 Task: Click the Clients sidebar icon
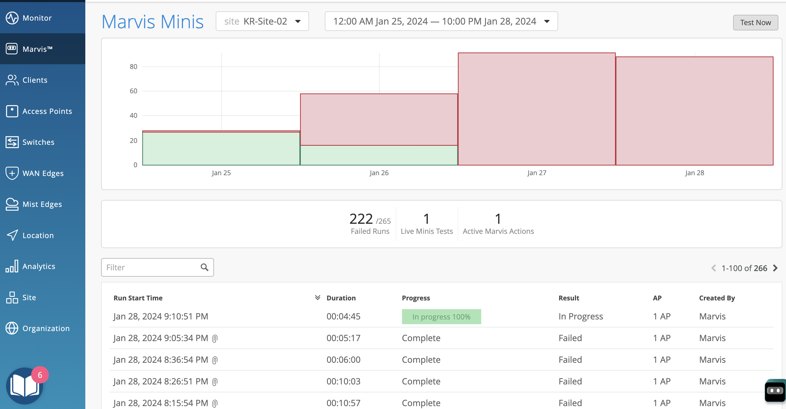pos(12,80)
